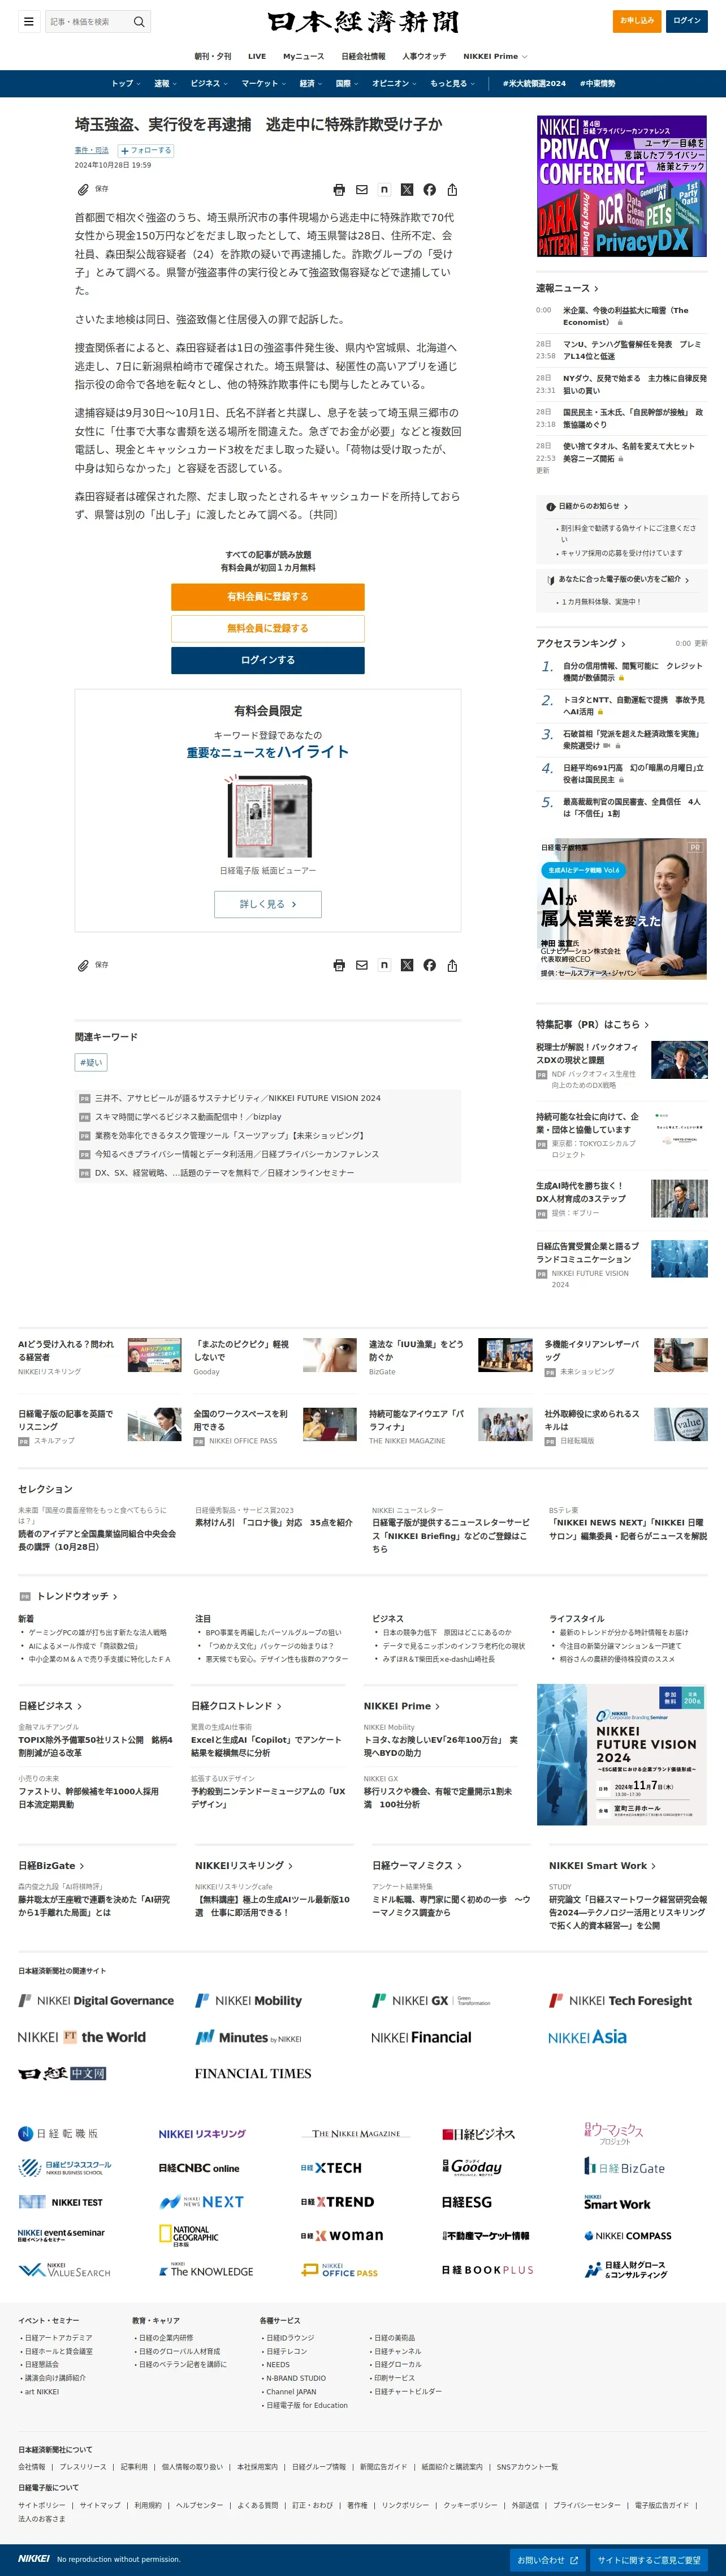
Task: Open ranking item トヨタとNTT、自動運転で提携
Action: [633, 706]
